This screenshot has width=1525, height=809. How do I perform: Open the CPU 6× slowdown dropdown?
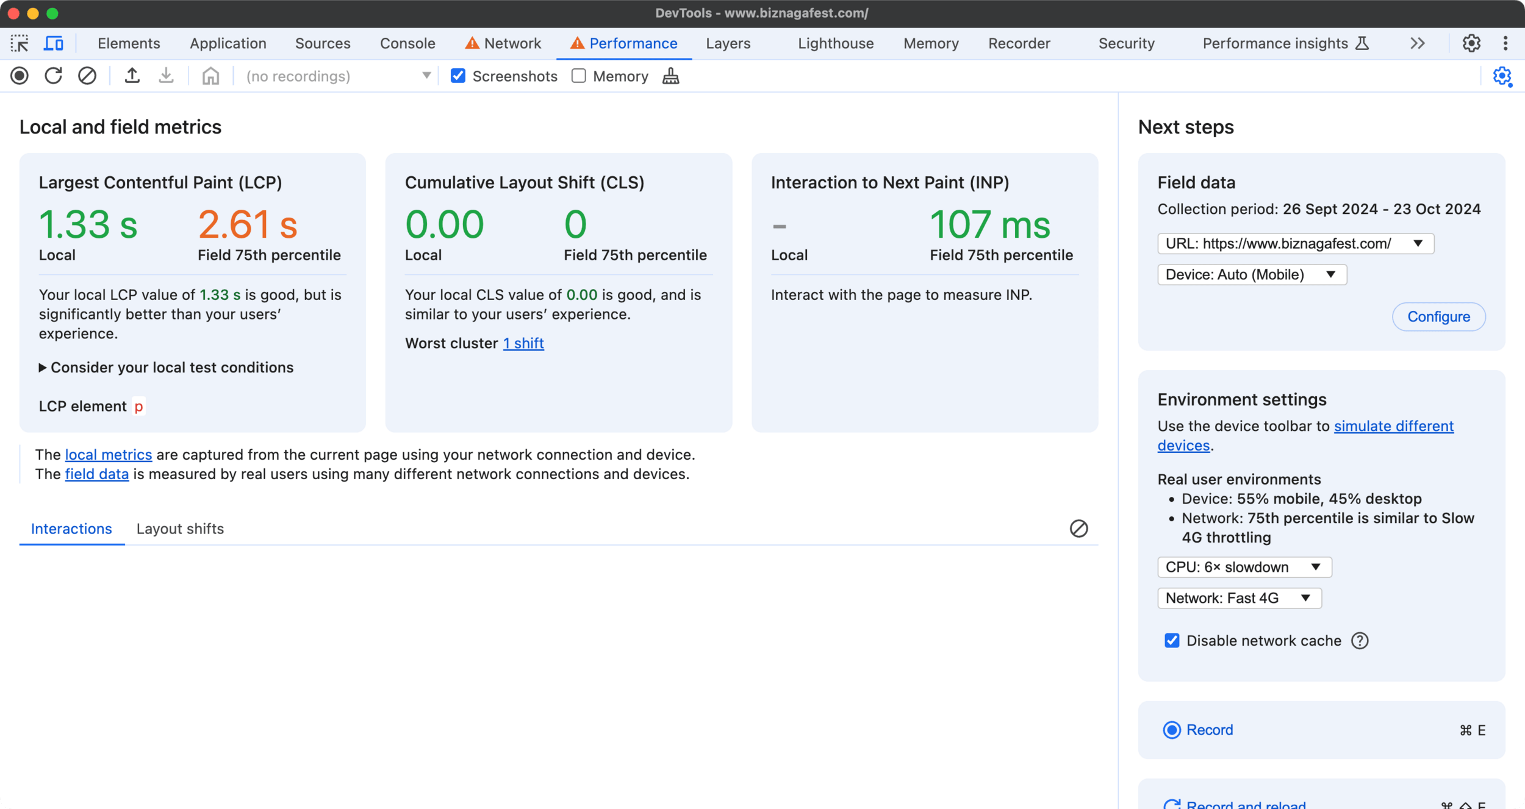1244,567
